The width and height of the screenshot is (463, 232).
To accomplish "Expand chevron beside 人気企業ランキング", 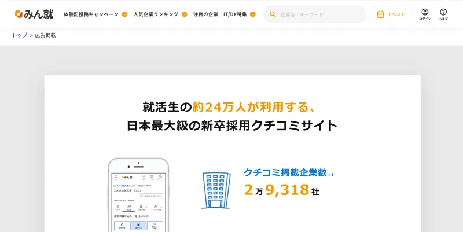I will [x=184, y=14].
